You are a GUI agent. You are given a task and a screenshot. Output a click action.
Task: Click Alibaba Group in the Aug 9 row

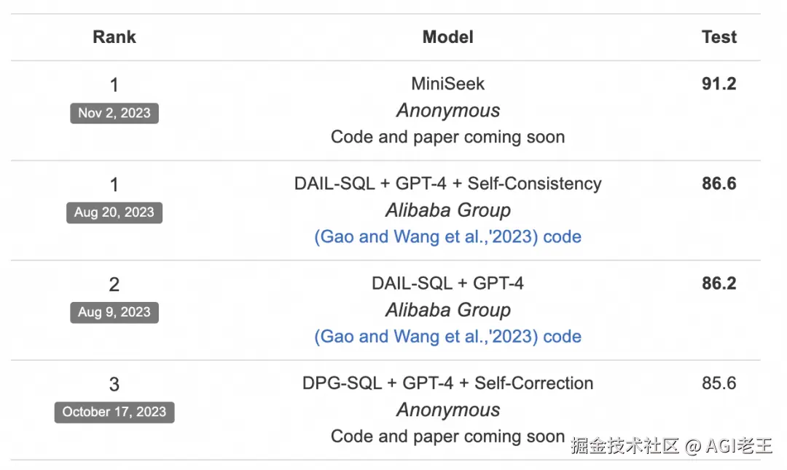(x=447, y=310)
